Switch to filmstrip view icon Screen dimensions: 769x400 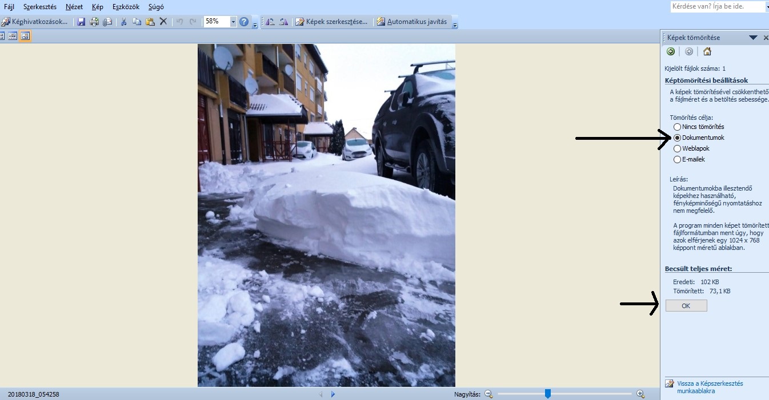point(12,36)
